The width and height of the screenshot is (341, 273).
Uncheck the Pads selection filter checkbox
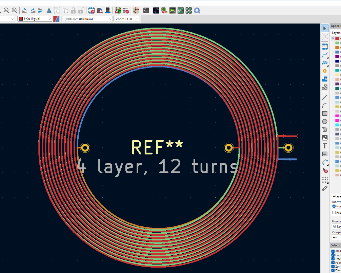point(333,262)
